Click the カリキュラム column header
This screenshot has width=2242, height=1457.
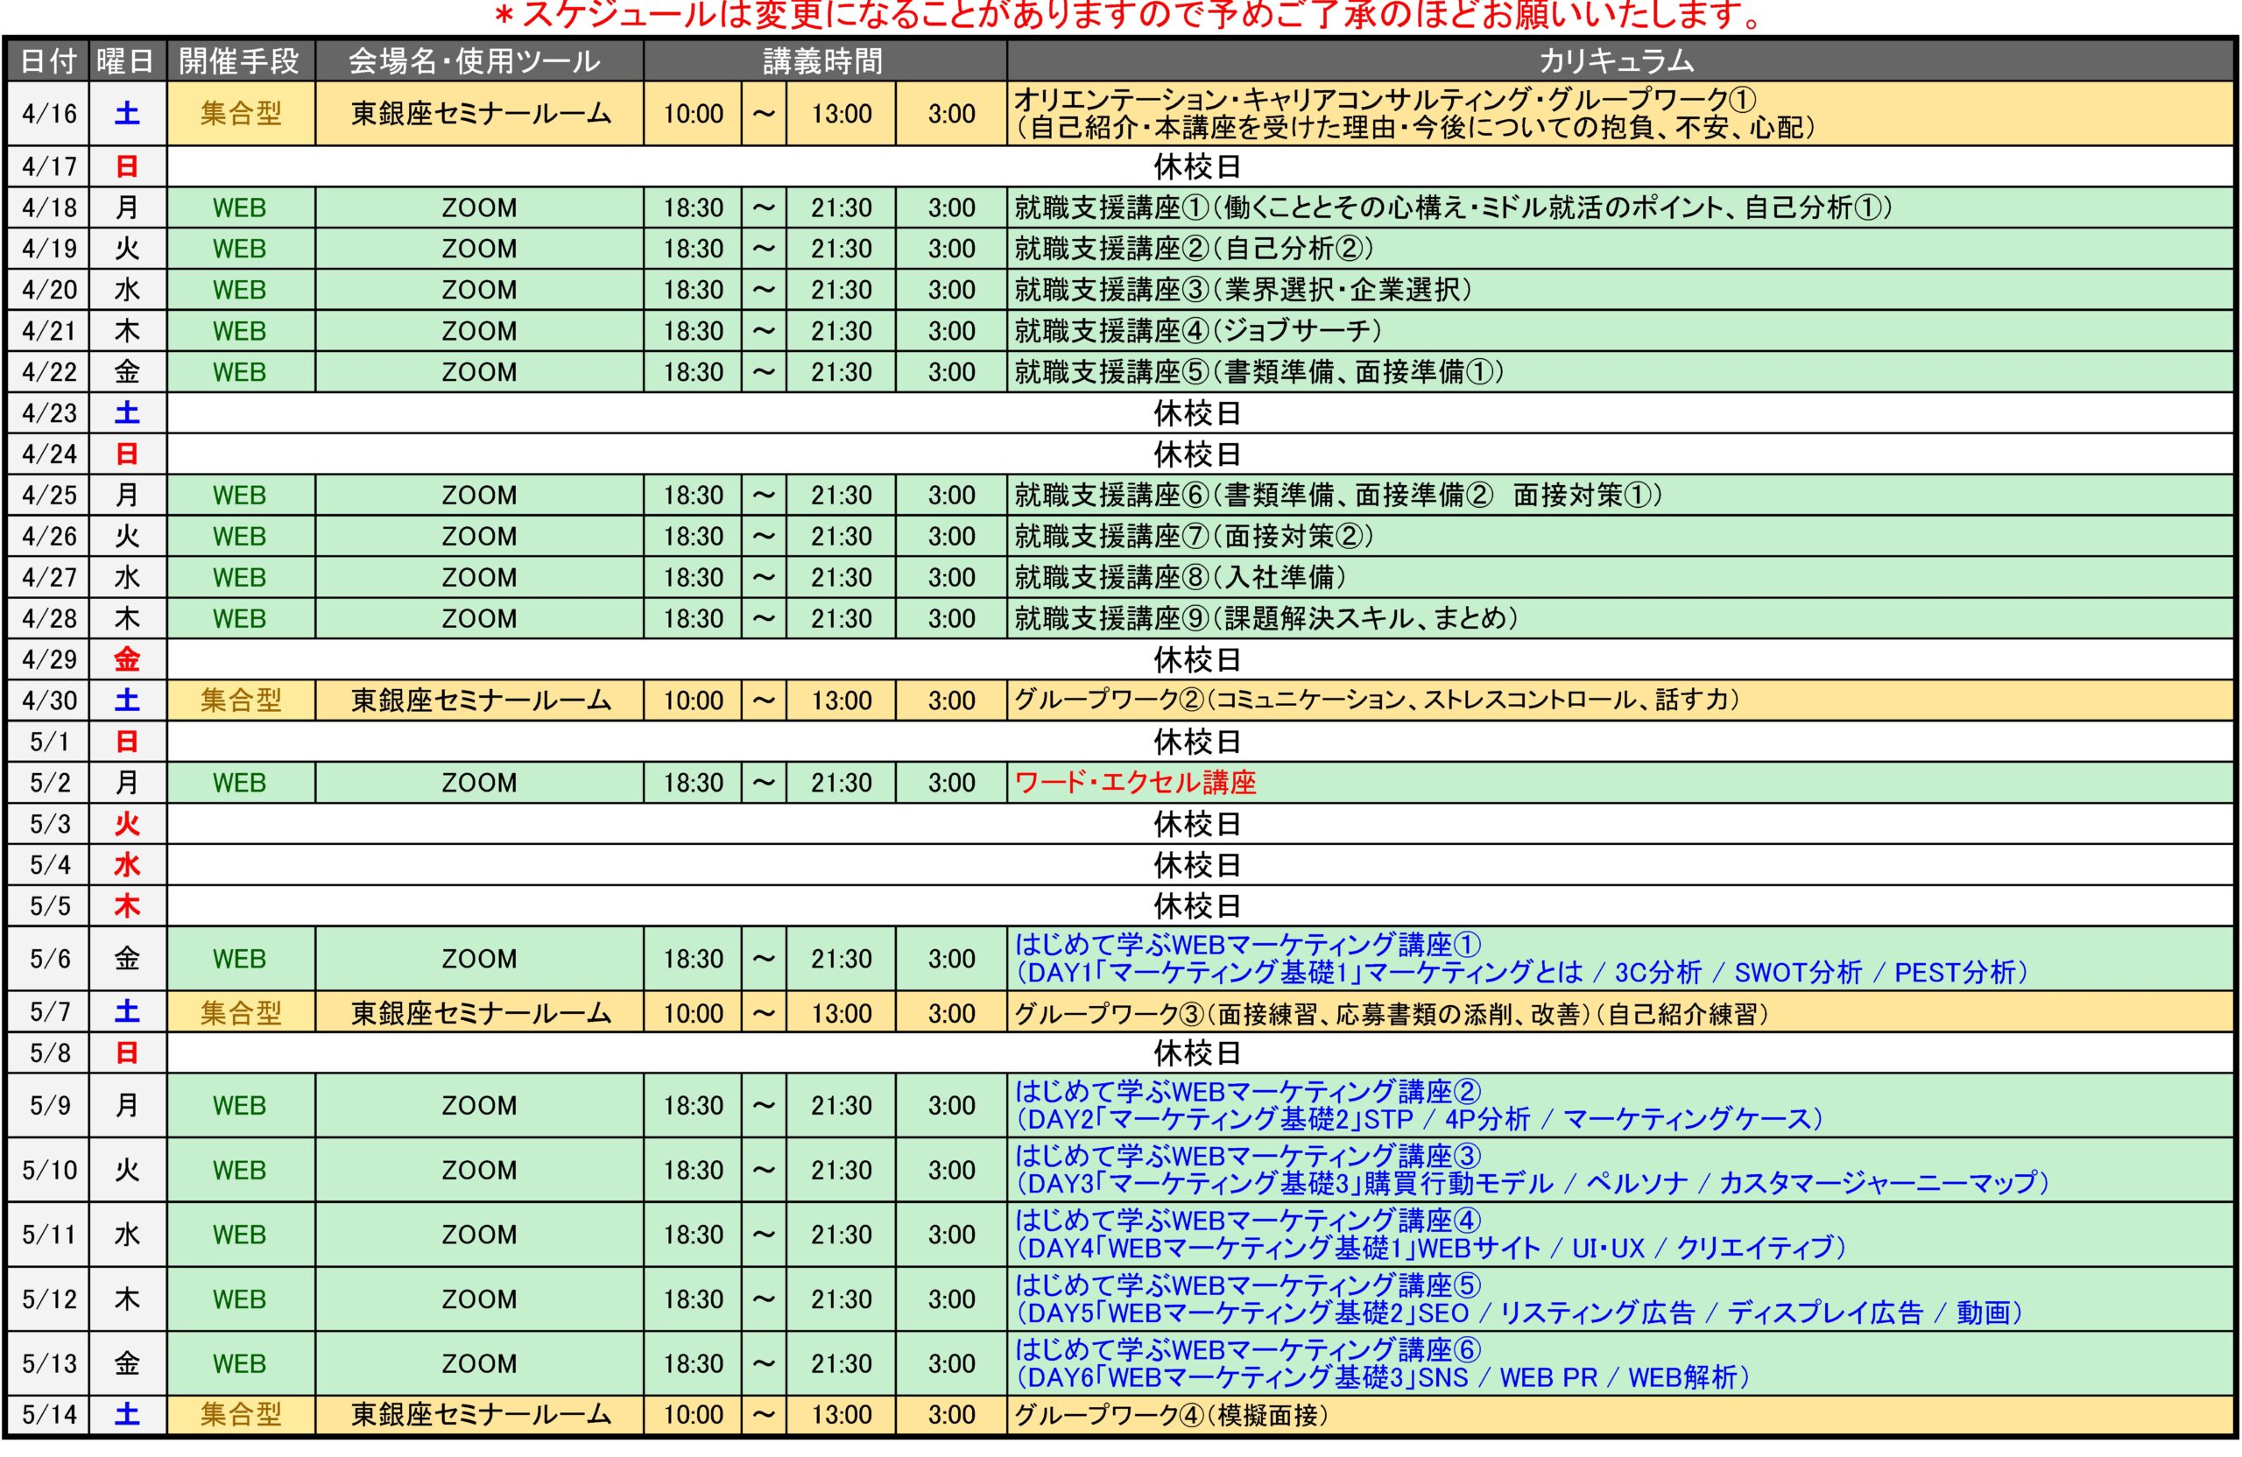point(1618,61)
